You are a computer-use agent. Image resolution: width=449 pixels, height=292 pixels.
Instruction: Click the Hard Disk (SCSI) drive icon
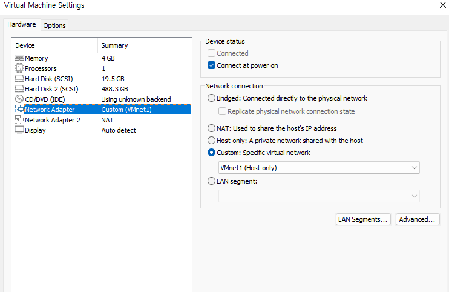tap(19, 79)
